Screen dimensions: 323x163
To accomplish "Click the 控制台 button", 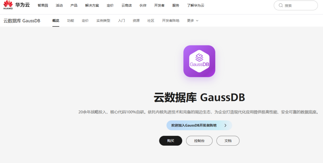I will tap(199, 141).
